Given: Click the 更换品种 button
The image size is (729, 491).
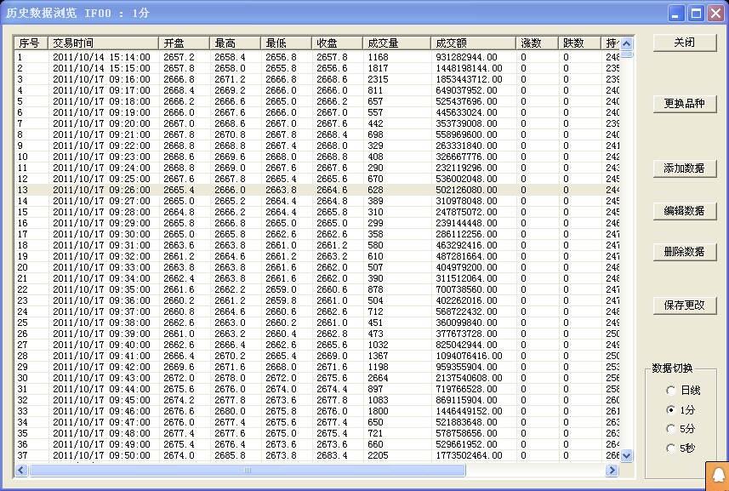Looking at the screenshot, I should tap(685, 103).
